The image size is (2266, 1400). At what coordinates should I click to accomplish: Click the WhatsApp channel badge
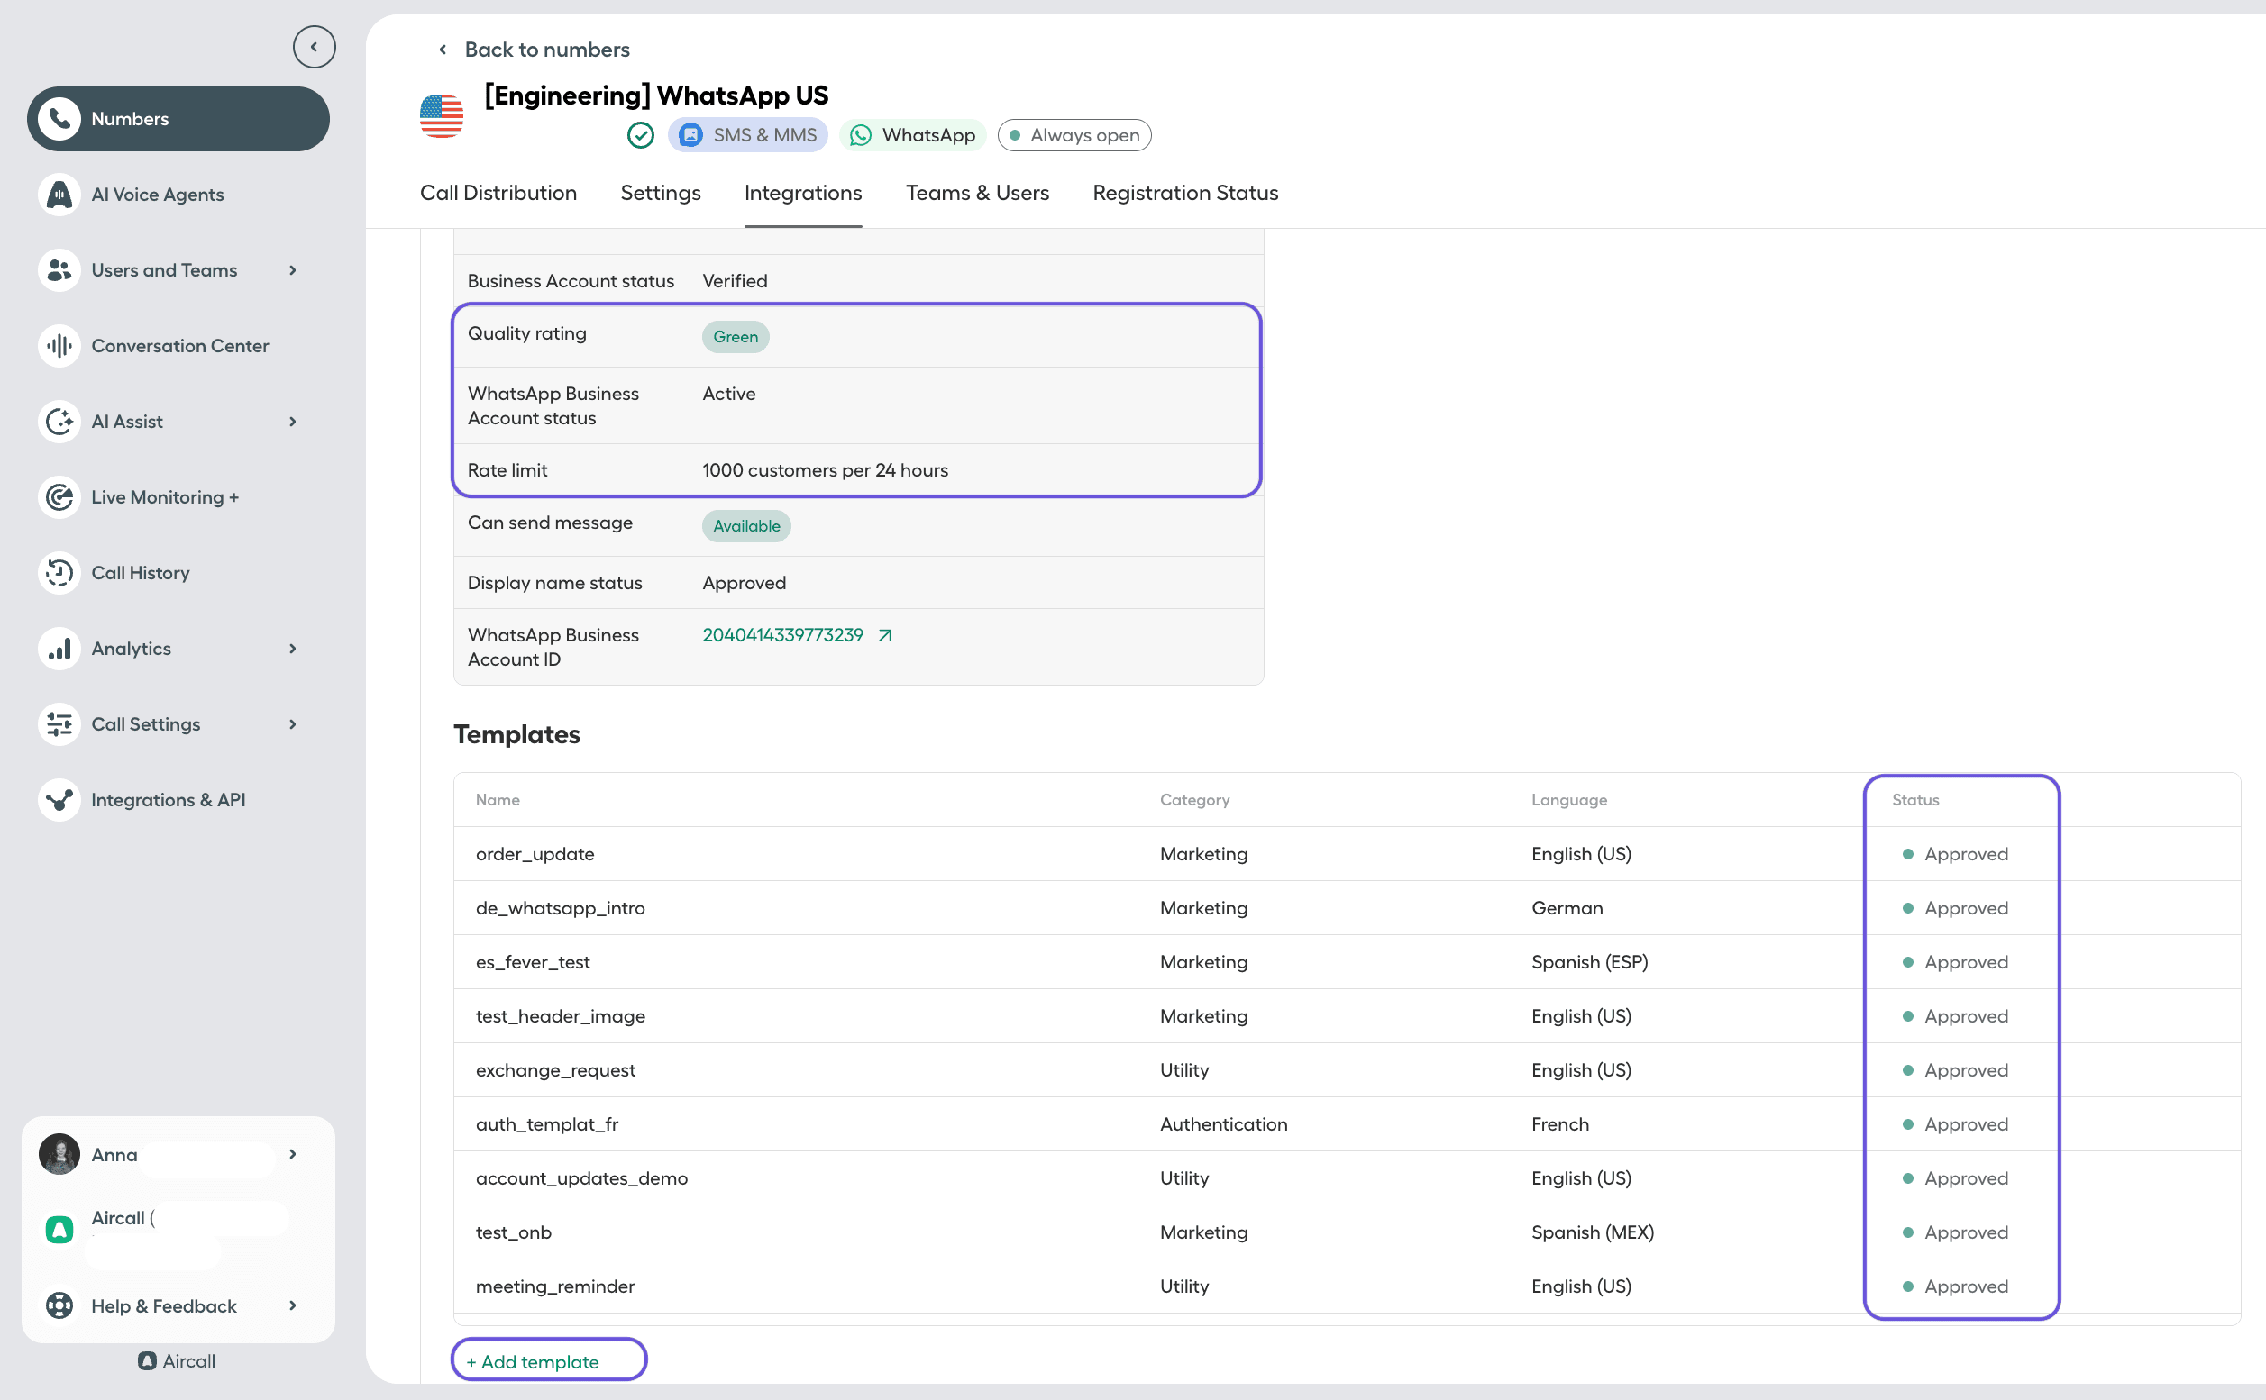(911, 135)
